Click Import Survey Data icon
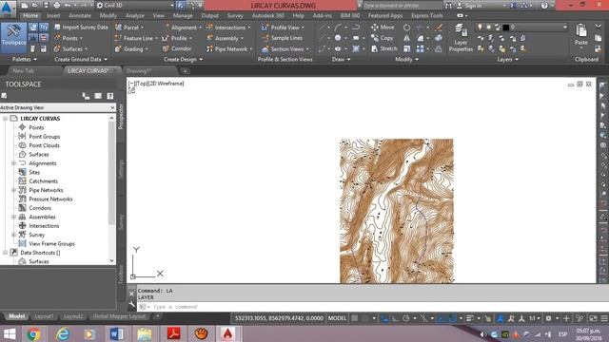This screenshot has width=609, height=342. click(x=57, y=28)
